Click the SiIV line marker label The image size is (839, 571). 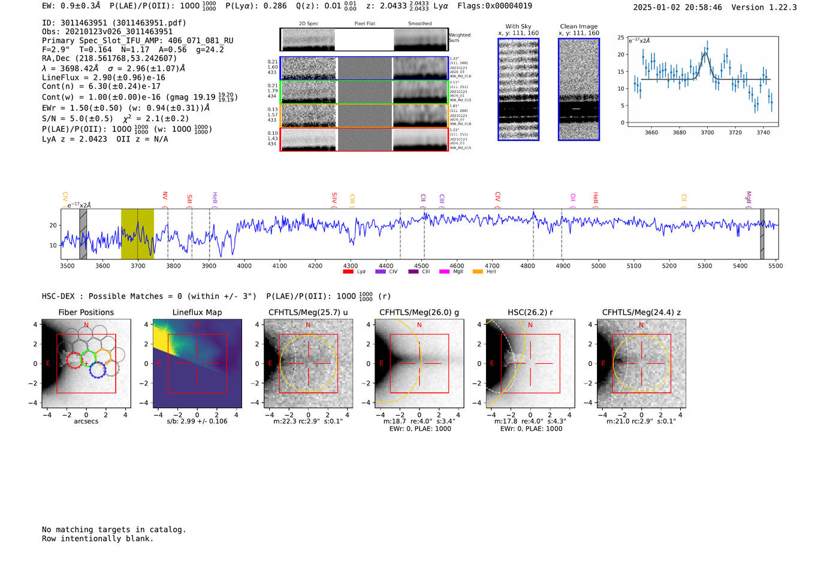pyautogui.click(x=334, y=199)
